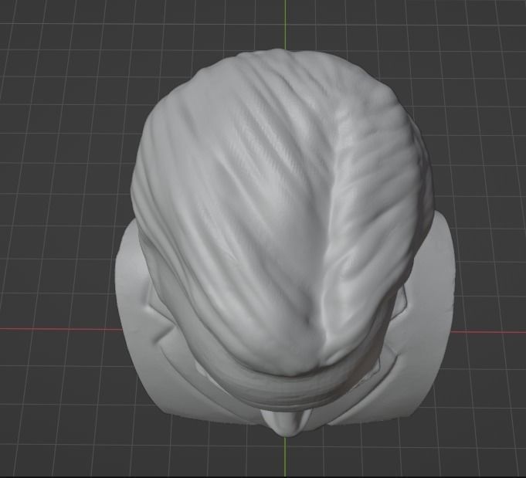Click the necktie tip below the head
This screenshot has width=526, height=478.
click(285, 422)
